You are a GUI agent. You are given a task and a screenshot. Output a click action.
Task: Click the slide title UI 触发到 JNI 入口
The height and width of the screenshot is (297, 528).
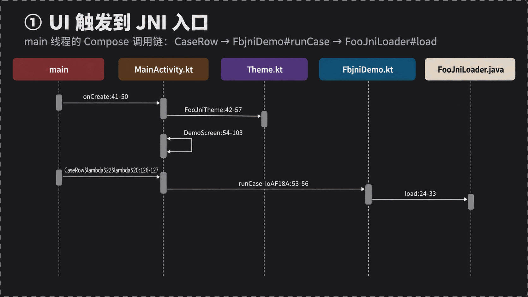(129, 23)
